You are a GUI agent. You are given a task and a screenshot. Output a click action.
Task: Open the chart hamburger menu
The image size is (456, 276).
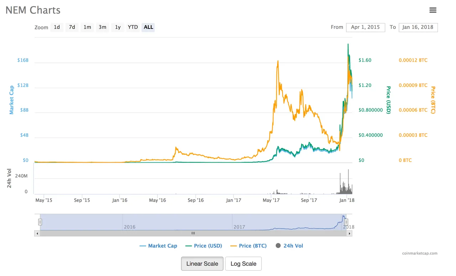(433, 10)
